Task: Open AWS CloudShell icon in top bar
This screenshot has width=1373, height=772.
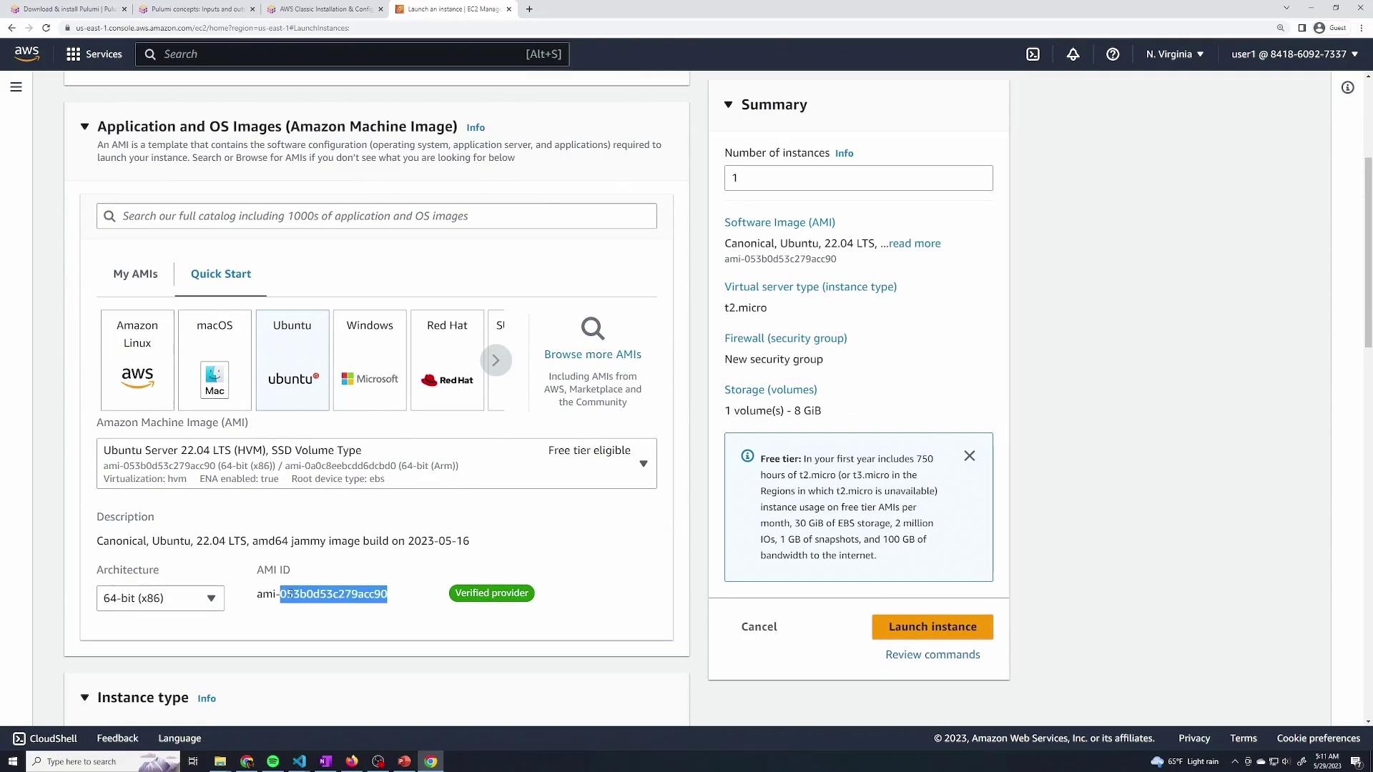Action: pos(1033,54)
